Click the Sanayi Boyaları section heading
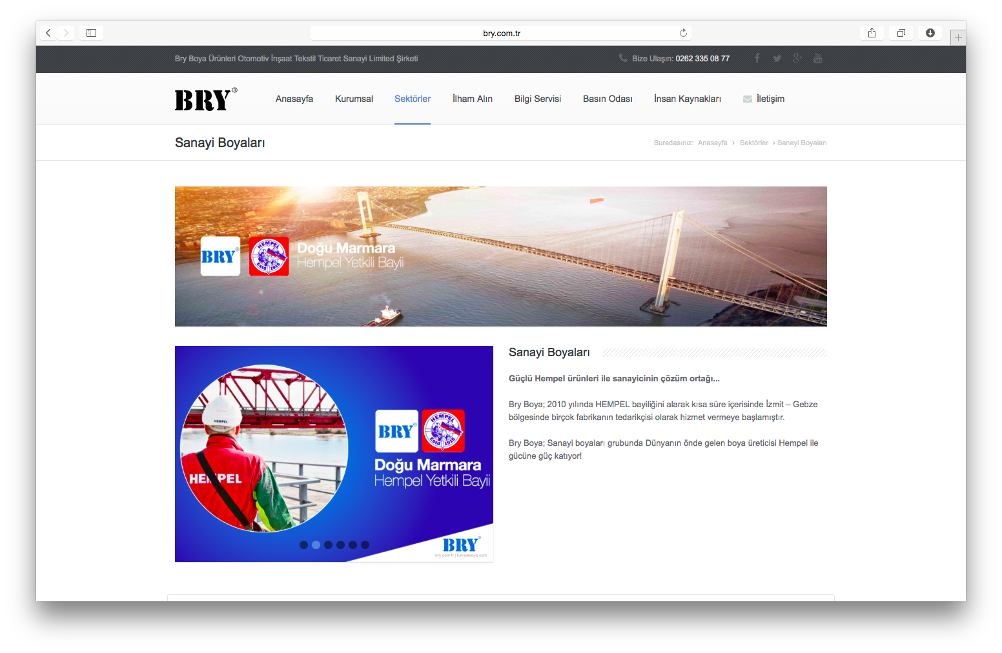This screenshot has height=653, width=1002. [x=549, y=352]
